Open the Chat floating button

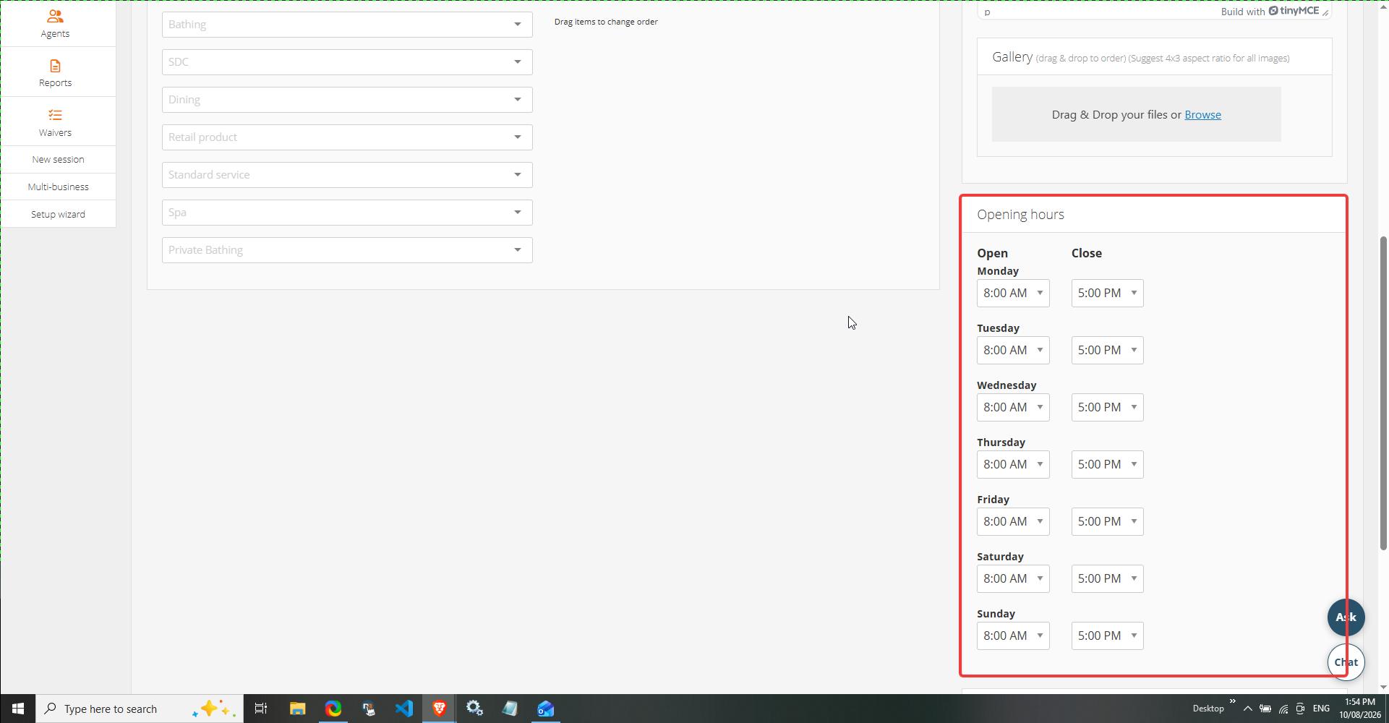pos(1346,662)
